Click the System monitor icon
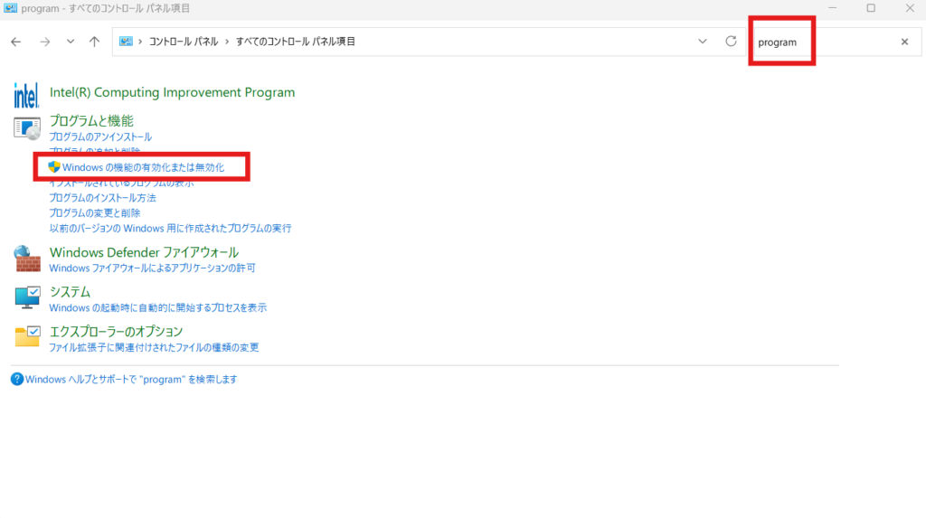926x518 pixels. click(26, 297)
